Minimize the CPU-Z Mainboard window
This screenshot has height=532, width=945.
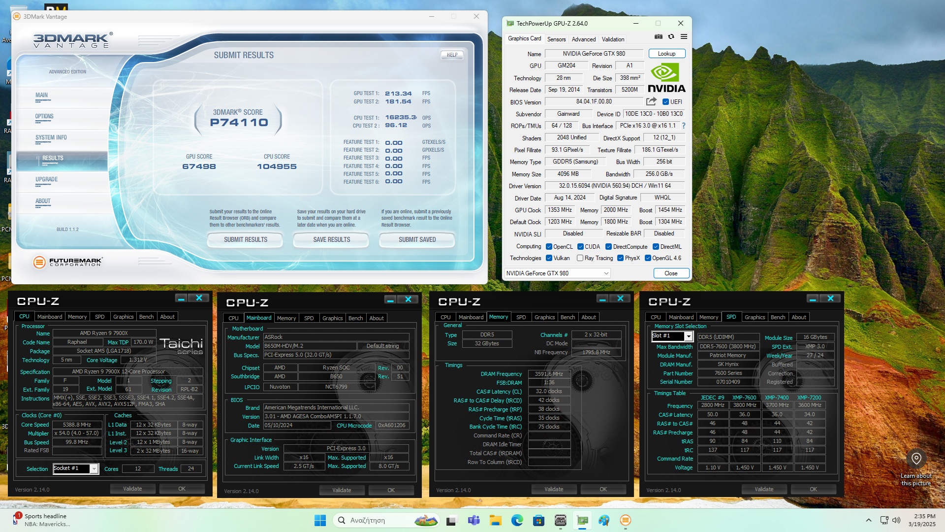[390, 299]
